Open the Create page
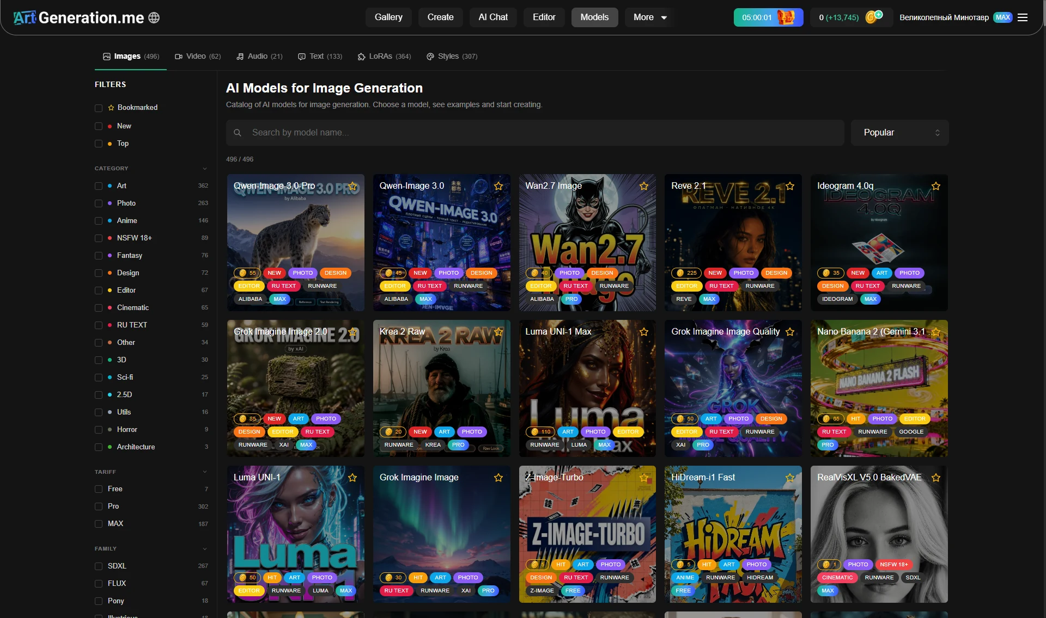This screenshot has width=1046, height=618. point(440,17)
